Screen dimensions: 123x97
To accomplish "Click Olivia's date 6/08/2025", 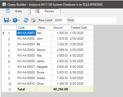I will coord(81,84).
